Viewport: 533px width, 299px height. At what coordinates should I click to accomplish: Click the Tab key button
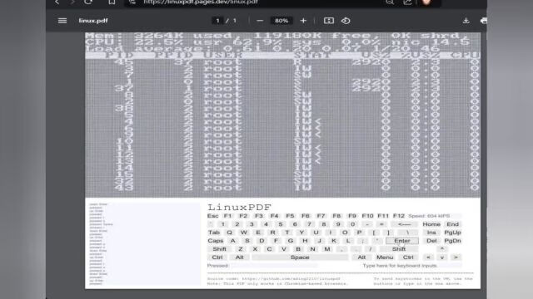(214, 233)
